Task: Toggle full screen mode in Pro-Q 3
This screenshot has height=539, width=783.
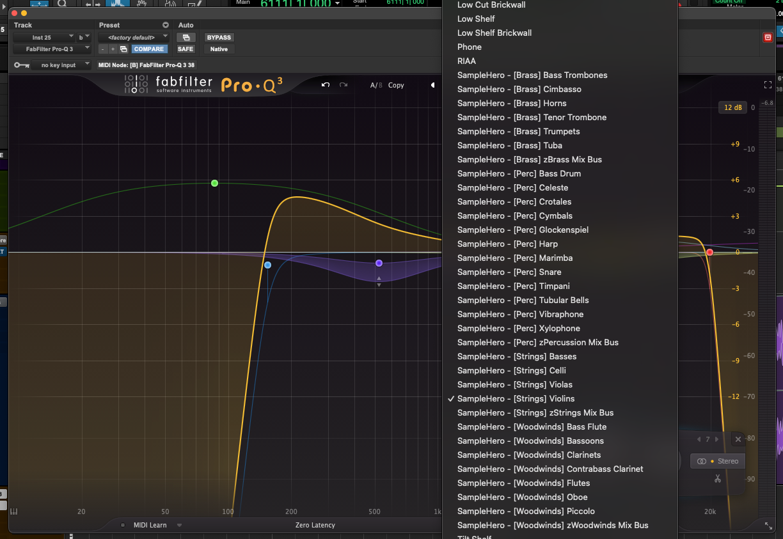Action: (768, 85)
